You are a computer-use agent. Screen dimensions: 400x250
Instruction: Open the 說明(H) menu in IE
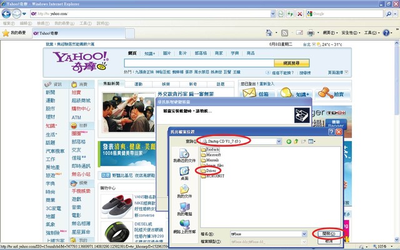click(x=102, y=24)
